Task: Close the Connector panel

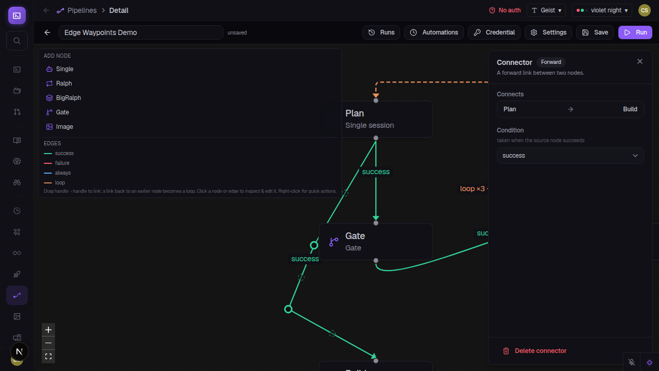Action: pos(640,61)
